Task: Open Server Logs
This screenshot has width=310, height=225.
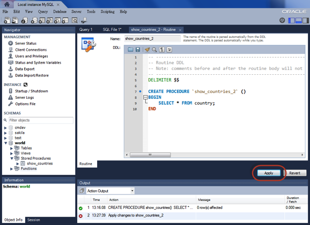Action: pos(21,97)
